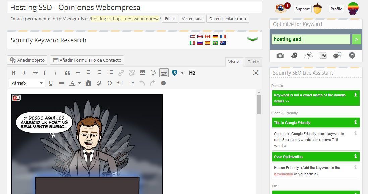The height and width of the screenshot is (194, 368).
Task: Increase the indent
Action: 131,83
